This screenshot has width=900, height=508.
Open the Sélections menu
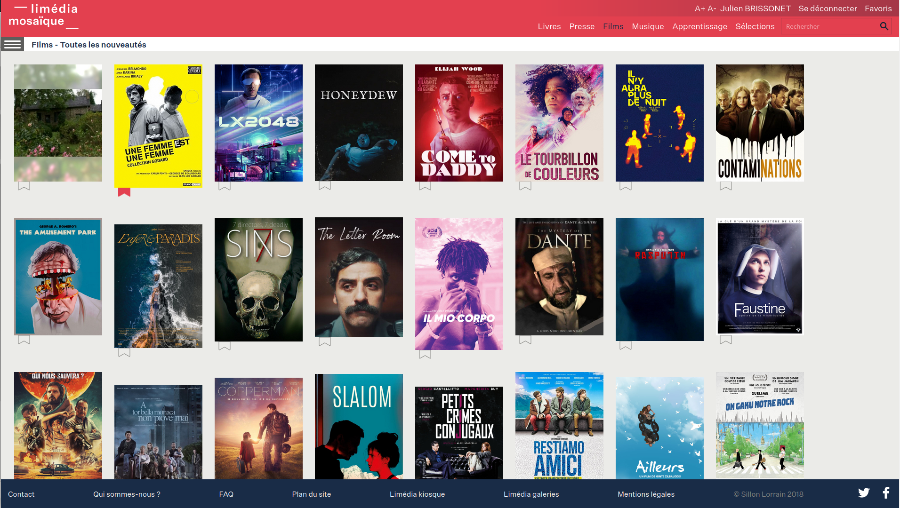[755, 26]
